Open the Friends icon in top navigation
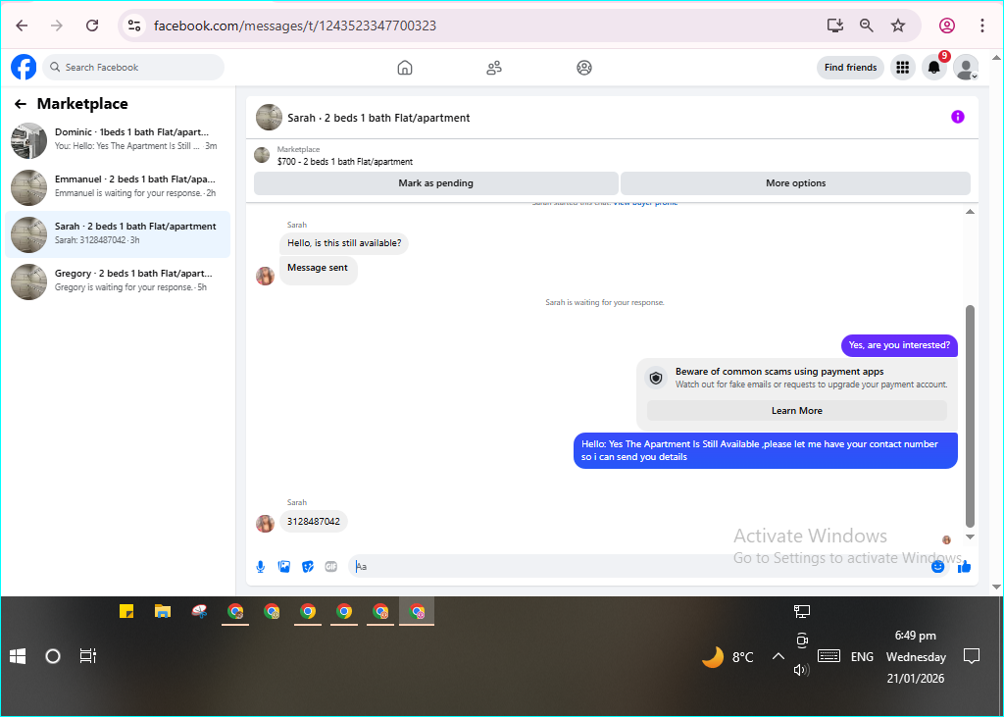Viewport: 1004px width, 717px height. tap(494, 68)
